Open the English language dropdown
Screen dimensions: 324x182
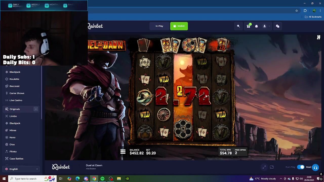pos(21,169)
